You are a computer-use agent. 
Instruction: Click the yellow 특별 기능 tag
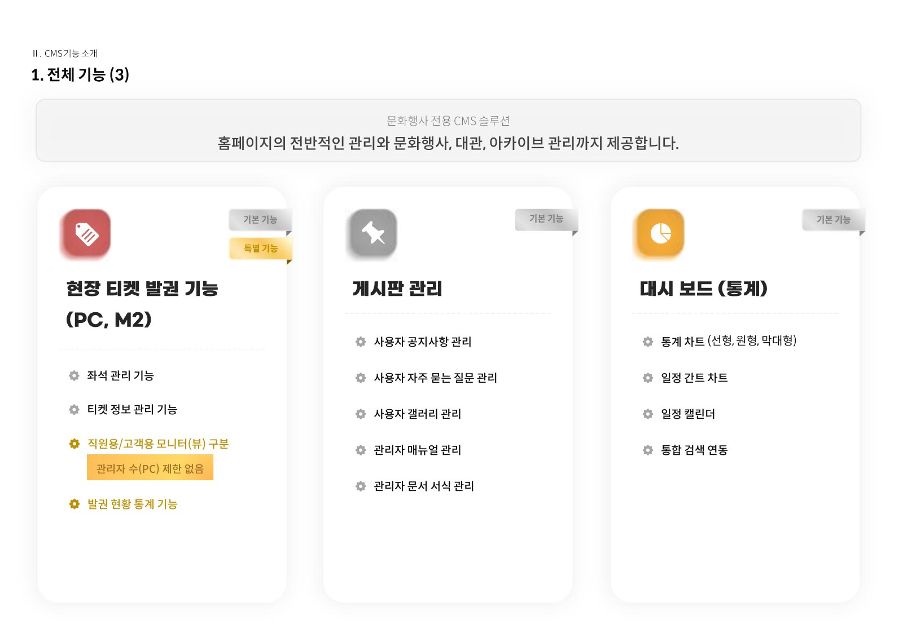[261, 249]
